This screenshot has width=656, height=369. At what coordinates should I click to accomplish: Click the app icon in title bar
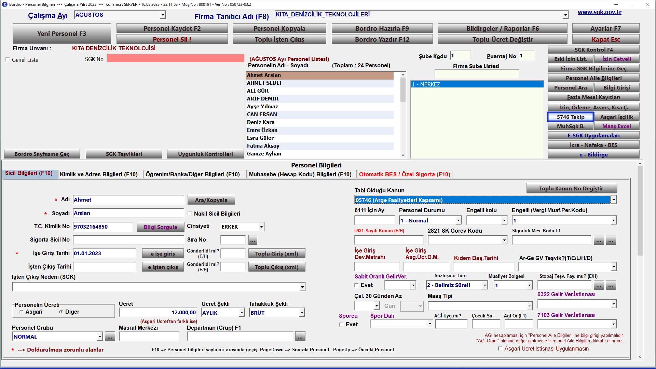[x=4, y=4]
